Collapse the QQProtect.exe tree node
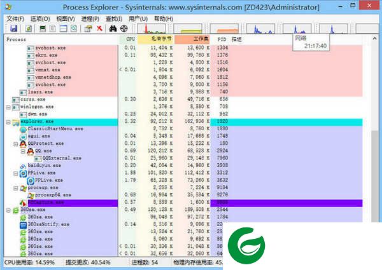The image size is (382, 270). click(x=15, y=144)
